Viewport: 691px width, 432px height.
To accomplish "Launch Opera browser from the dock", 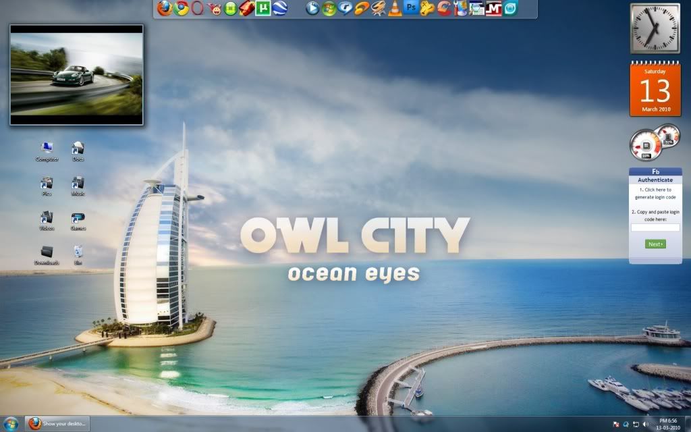I will click(197, 8).
